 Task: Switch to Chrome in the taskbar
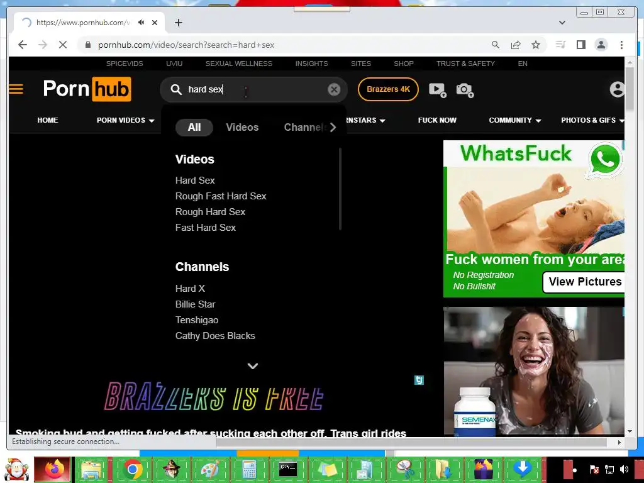pos(132,469)
